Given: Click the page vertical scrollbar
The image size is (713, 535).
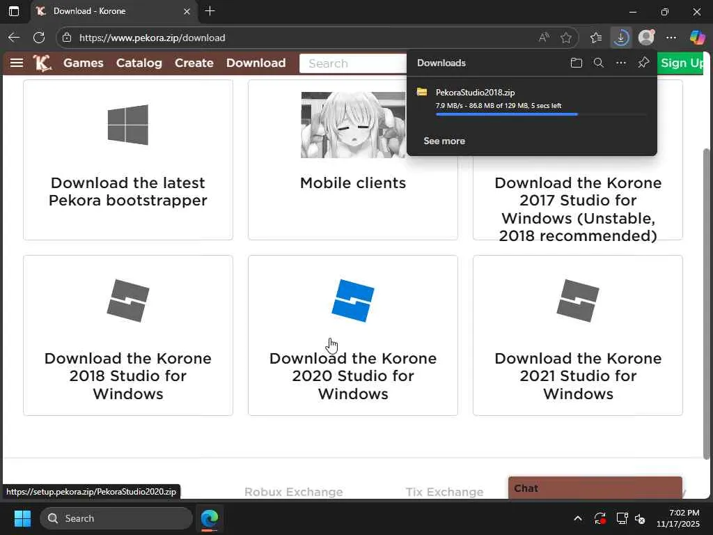Looking at the screenshot, I should (706, 302).
